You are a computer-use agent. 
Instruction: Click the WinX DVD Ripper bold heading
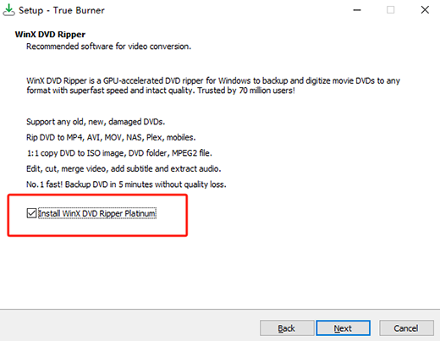click(50, 35)
